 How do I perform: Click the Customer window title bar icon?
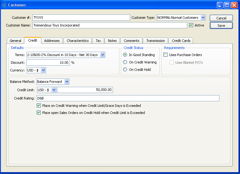point(4,5)
